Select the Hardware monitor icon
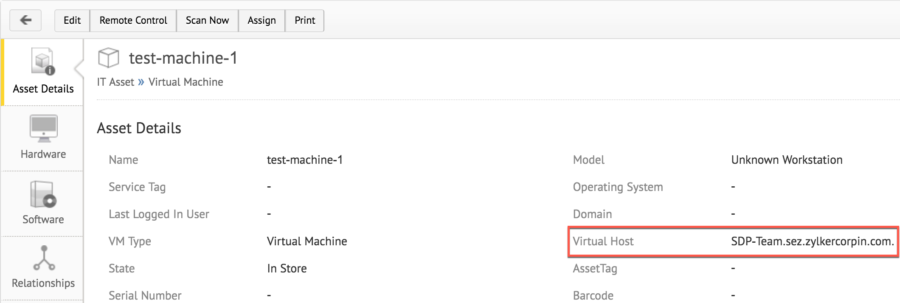The width and height of the screenshot is (900, 303). point(43,128)
